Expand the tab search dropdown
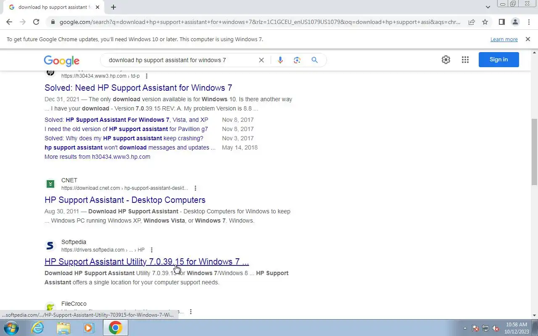This screenshot has width=538, height=336. pos(488,7)
